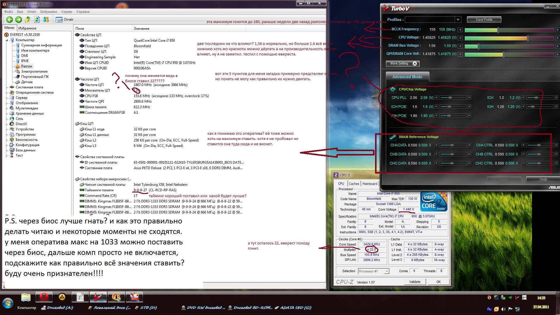Click the Validate button in CPU-Z
The image size is (560, 315).
click(x=415, y=282)
